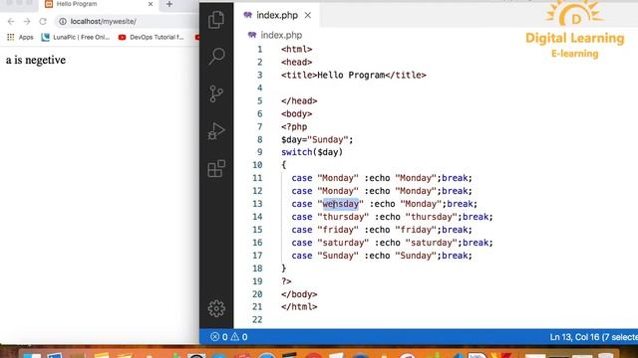Open the DevOps Tutorial bookmark
The image size is (638, 358).
151,38
